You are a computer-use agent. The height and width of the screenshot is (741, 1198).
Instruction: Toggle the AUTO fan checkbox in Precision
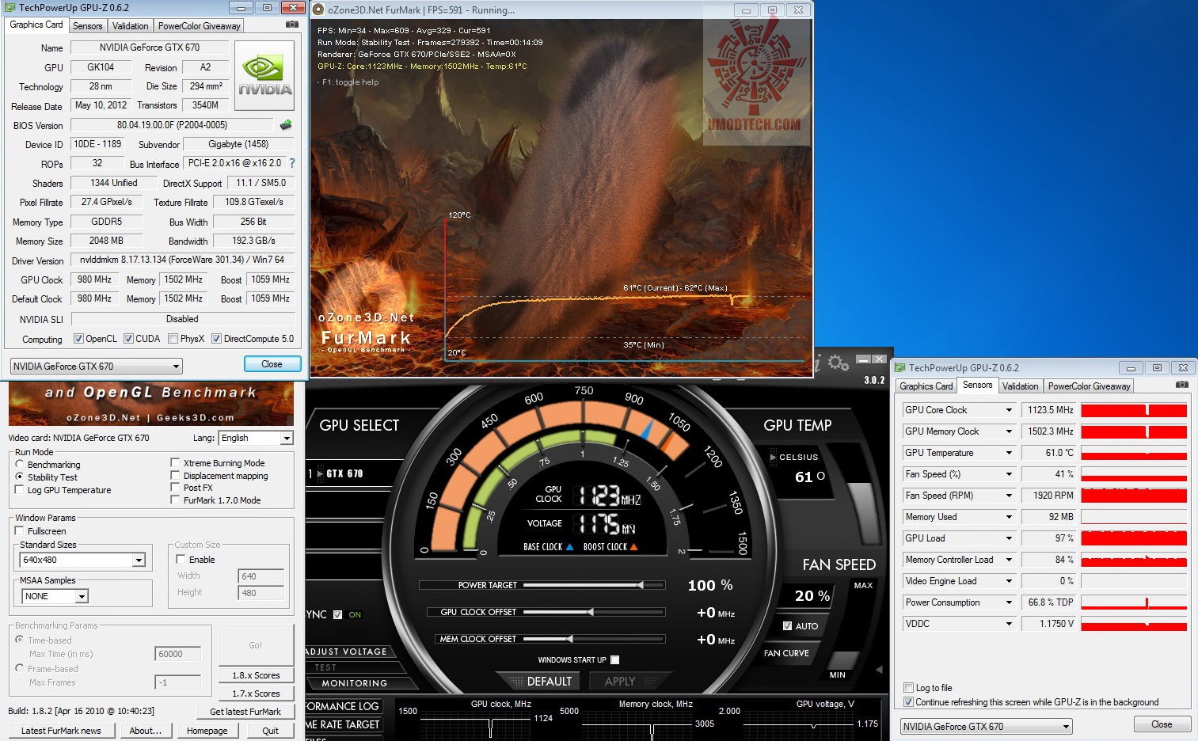tap(787, 625)
